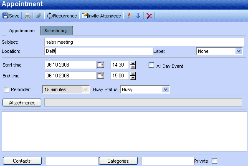Viewport: 248px width, 166px height.
Task: Delete the appointment with the red X icon
Action: pyautogui.click(x=149, y=16)
